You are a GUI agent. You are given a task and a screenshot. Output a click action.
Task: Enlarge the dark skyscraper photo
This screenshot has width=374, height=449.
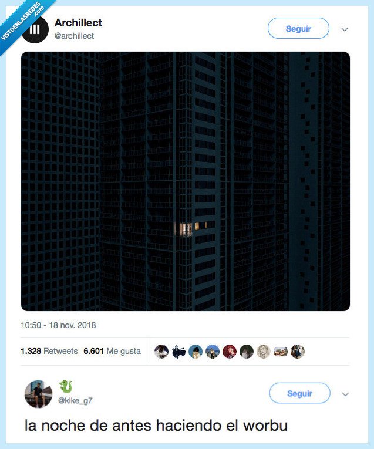tap(186, 181)
